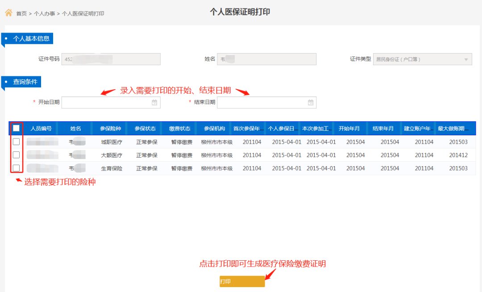Check the 生育保险 row checkbox
This screenshot has width=482, height=292.
pos(17,168)
